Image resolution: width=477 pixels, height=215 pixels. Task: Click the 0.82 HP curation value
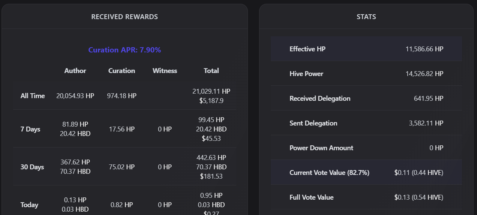(x=121, y=205)
